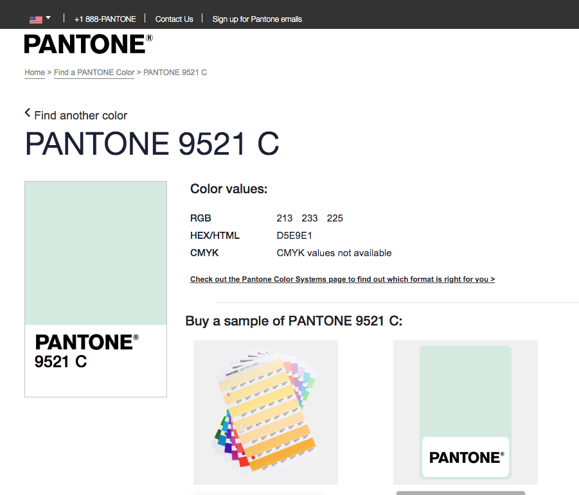Viewport: 579px width, 495px height.
Task: Click the gray button under chip sample
Action: [x=461, y=493]
